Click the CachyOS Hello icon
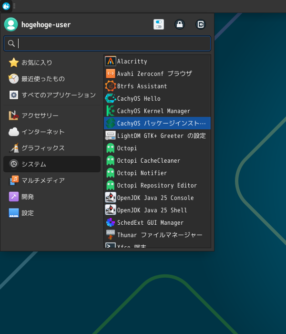Viewport: 286px width, 334px height. pyautogui.click(x=111, y=98)
